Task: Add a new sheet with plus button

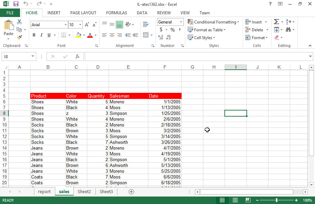Action: (131, 192)
